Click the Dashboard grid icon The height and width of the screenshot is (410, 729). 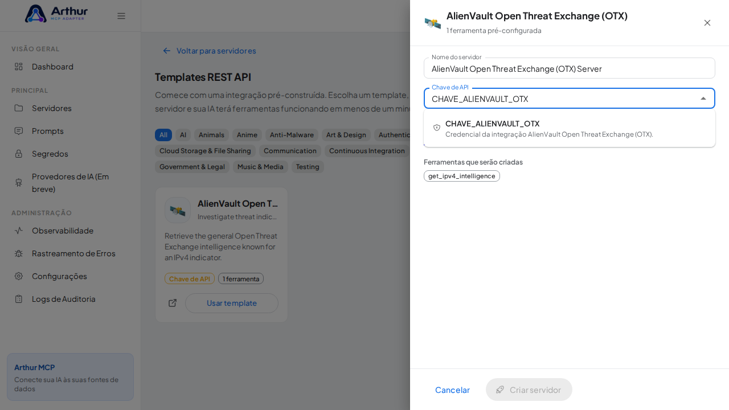tap(19, 67)
